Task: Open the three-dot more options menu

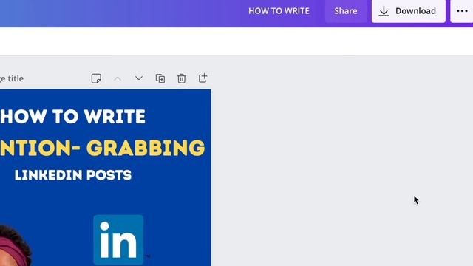Action: (462, 11)
